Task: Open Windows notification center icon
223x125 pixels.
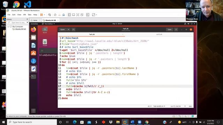Action: tap(218, 122)
